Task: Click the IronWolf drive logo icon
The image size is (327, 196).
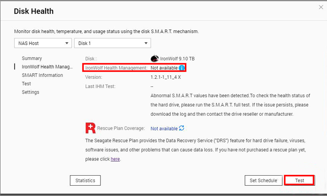Action: (x=154, y=58)
